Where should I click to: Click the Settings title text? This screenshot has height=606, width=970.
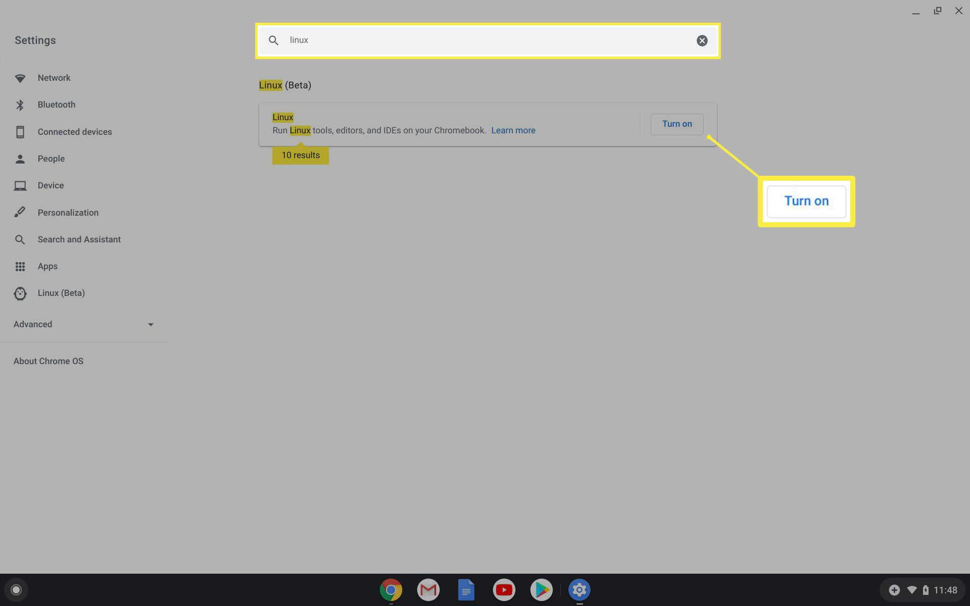(x=35, y=40)
